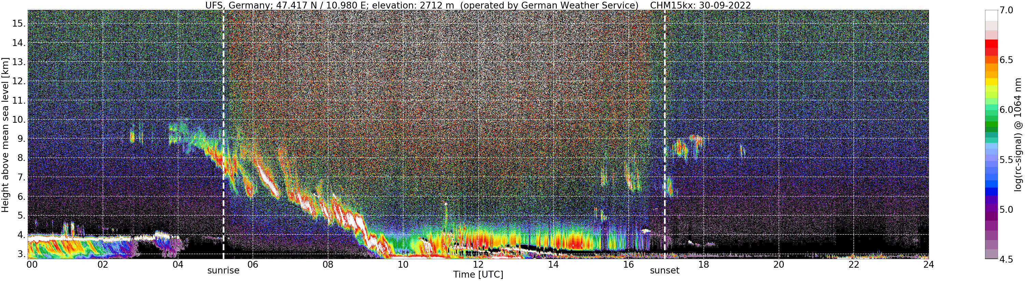Click the colorbar tick label '4.5'
This screenshot has height=281, width=1025.
click(x=1006, y=259)
